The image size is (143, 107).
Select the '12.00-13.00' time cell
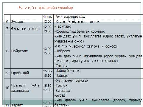click(48, 29)
